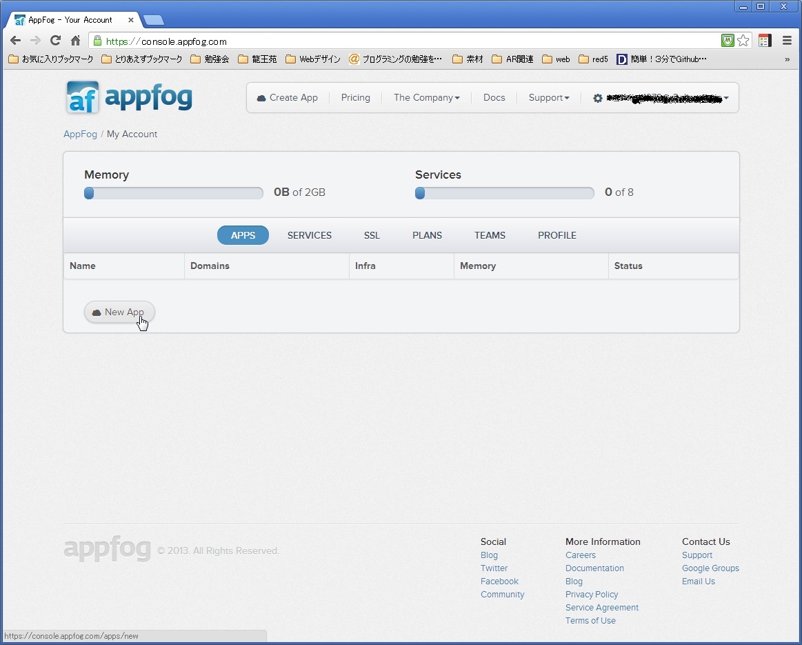Expand The Company dropdown menu

427,98
